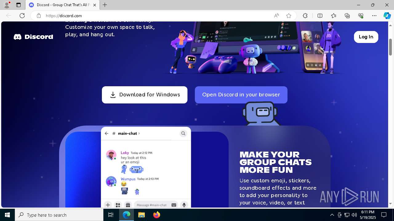Open Collections icon in toolbar
Viewport: 394px width, 221px height.
pos(347,16)
